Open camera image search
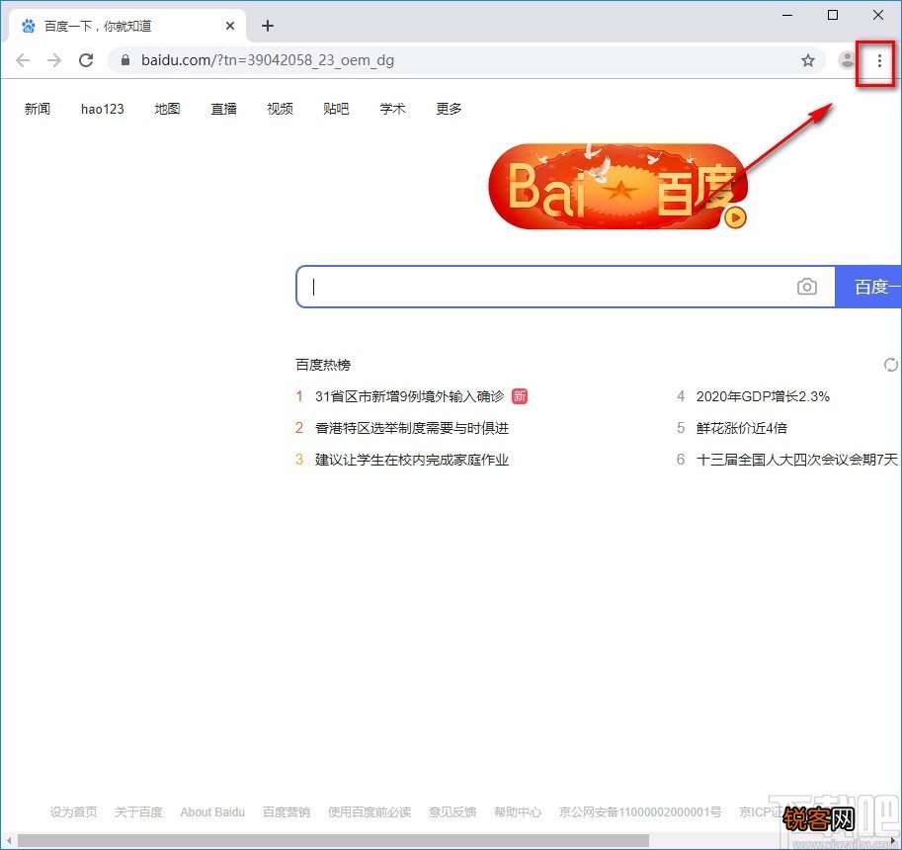Image resolution: width=902 pixels, height=850 pixels. pos(806,287)
